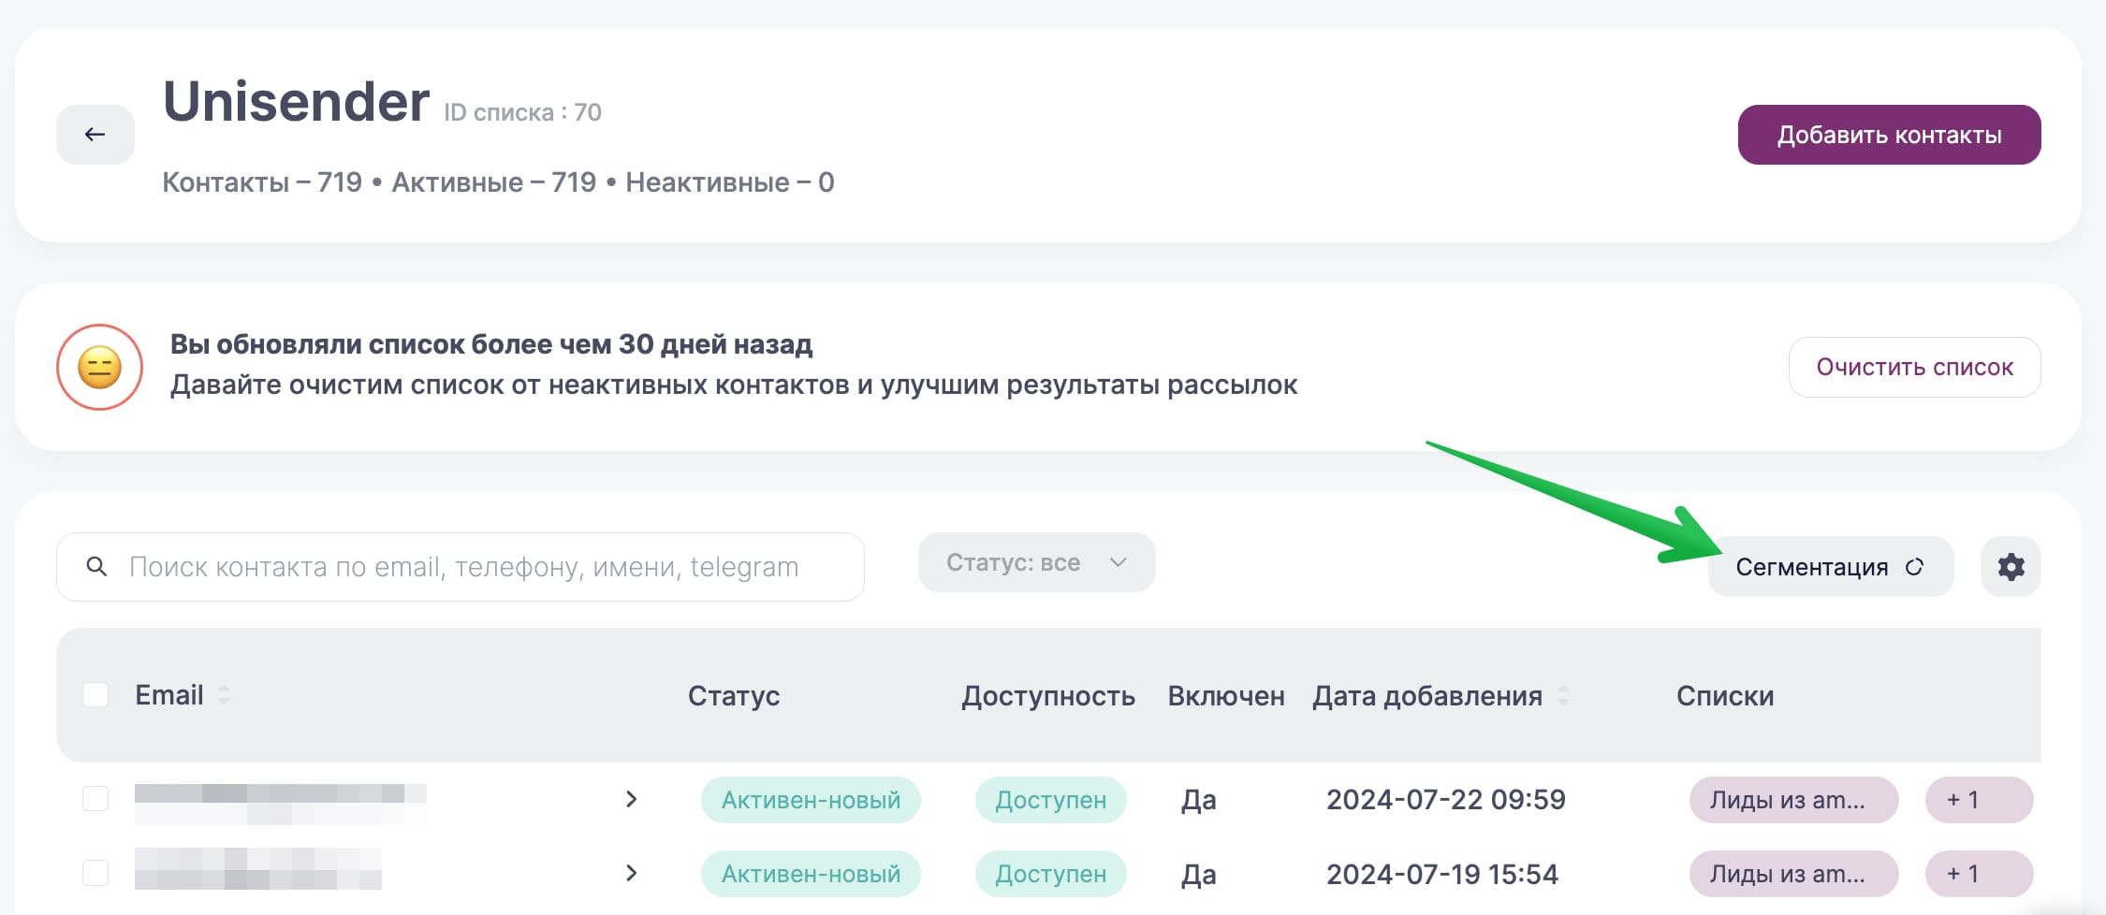Viewport: 2106px width, 915px height.
Task: Show extra lists via +1 in 2024-07-22 row
Action: [x=1979, y=800]
